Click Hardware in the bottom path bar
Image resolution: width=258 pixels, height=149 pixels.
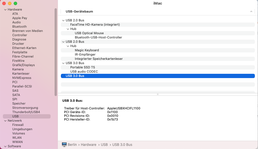89,145
